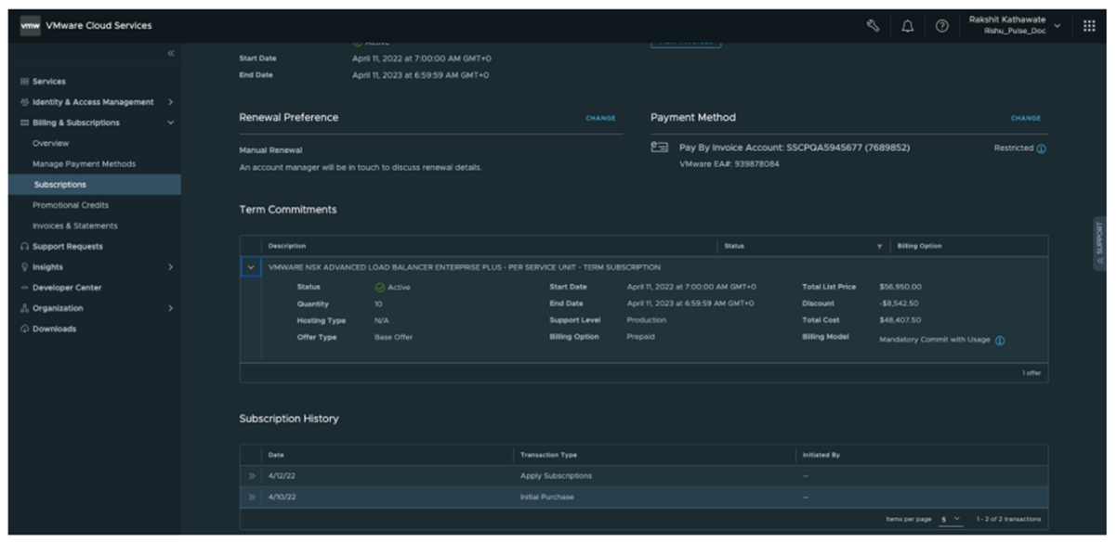Viewport: 1117px width, 543px height.
Task: Expand Identity & Access Management menu
Action: click(x=169, y=101)
